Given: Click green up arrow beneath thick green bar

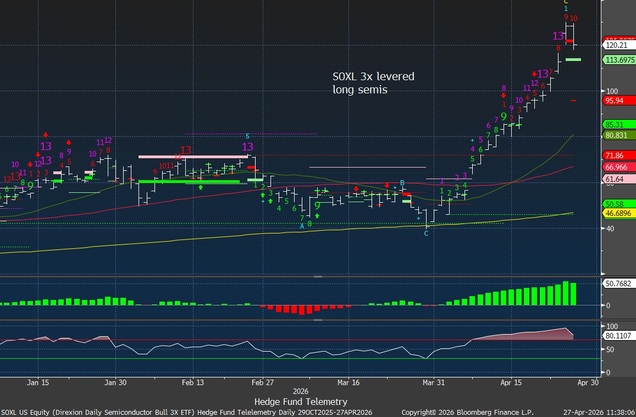Looking at the screenshot, I should coord(201,187).
